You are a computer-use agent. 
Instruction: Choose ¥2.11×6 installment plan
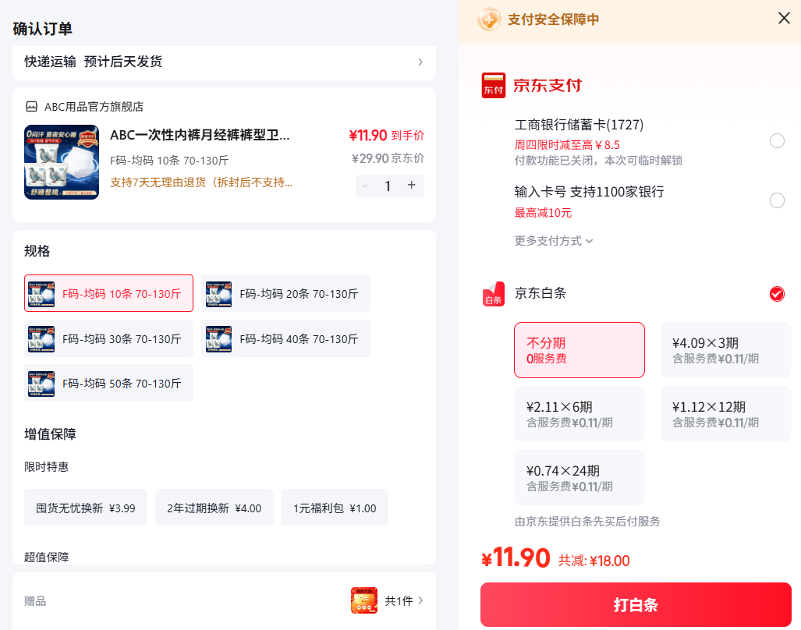point(579,414)
